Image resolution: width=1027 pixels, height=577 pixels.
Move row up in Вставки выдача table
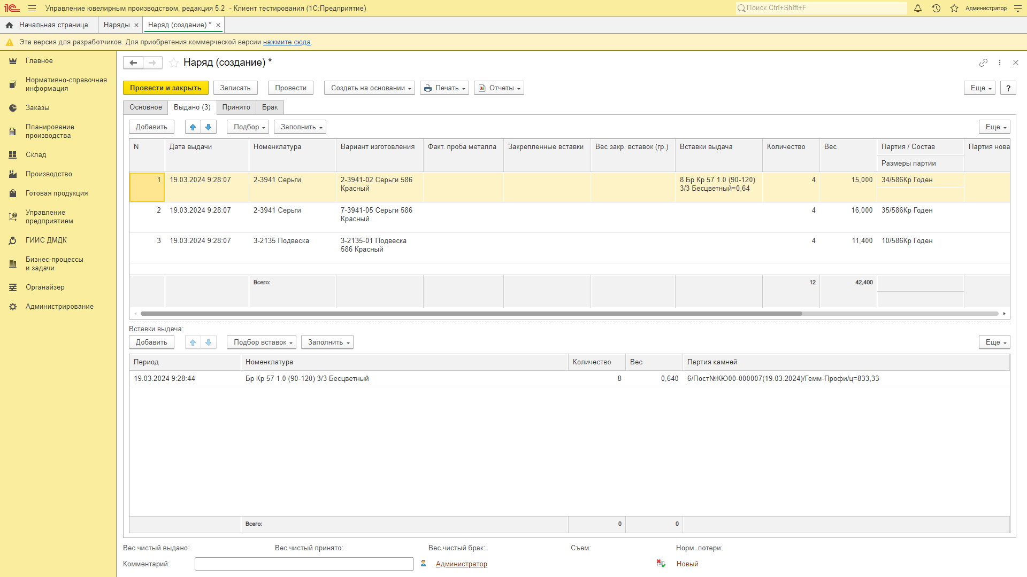click(193, 342)
